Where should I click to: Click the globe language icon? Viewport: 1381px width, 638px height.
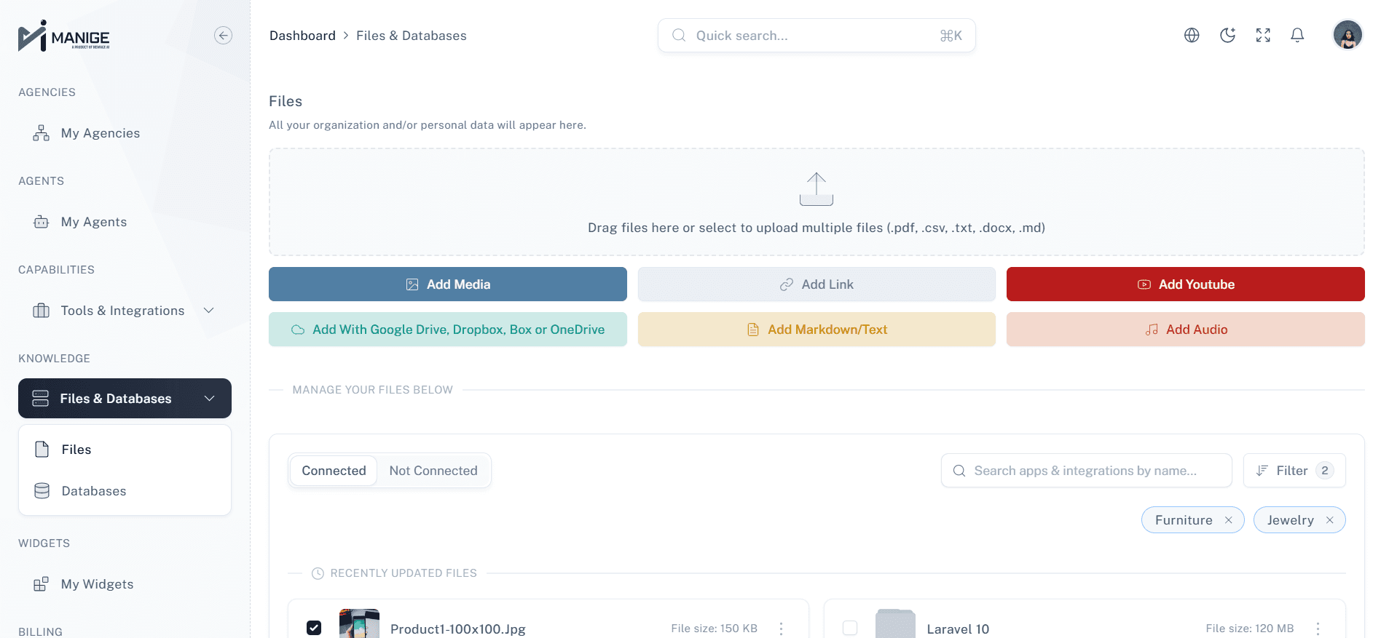coord(1192,36)
